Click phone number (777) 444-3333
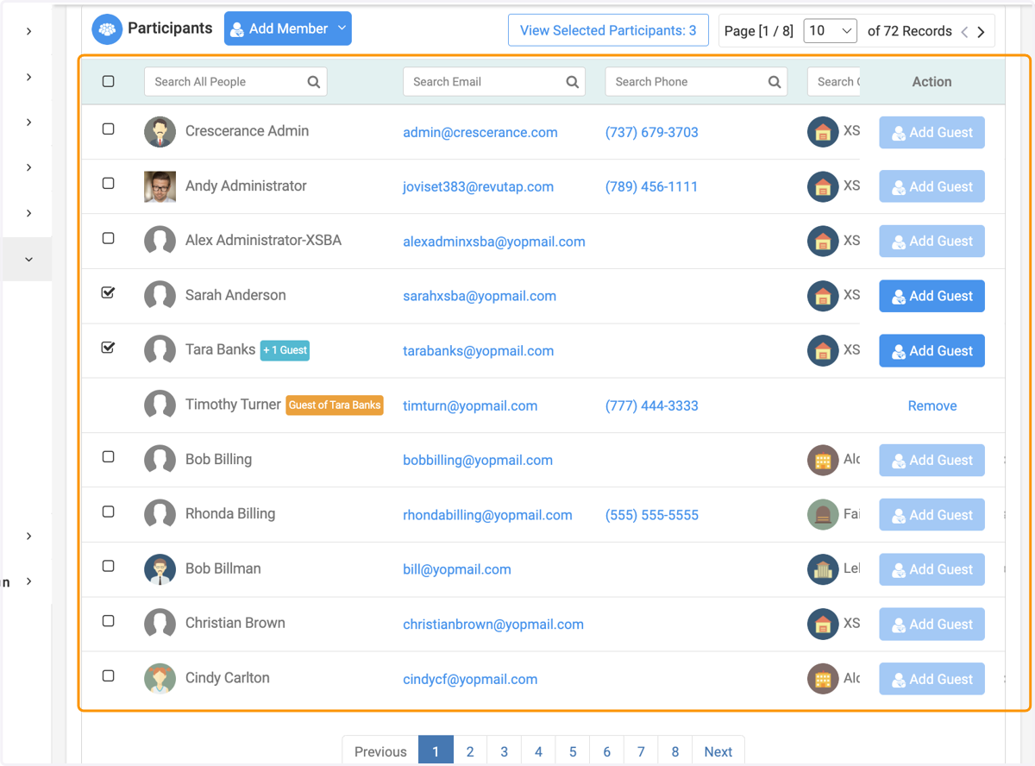This screenshot has height=766, width=1035. (x=652, y=405)
